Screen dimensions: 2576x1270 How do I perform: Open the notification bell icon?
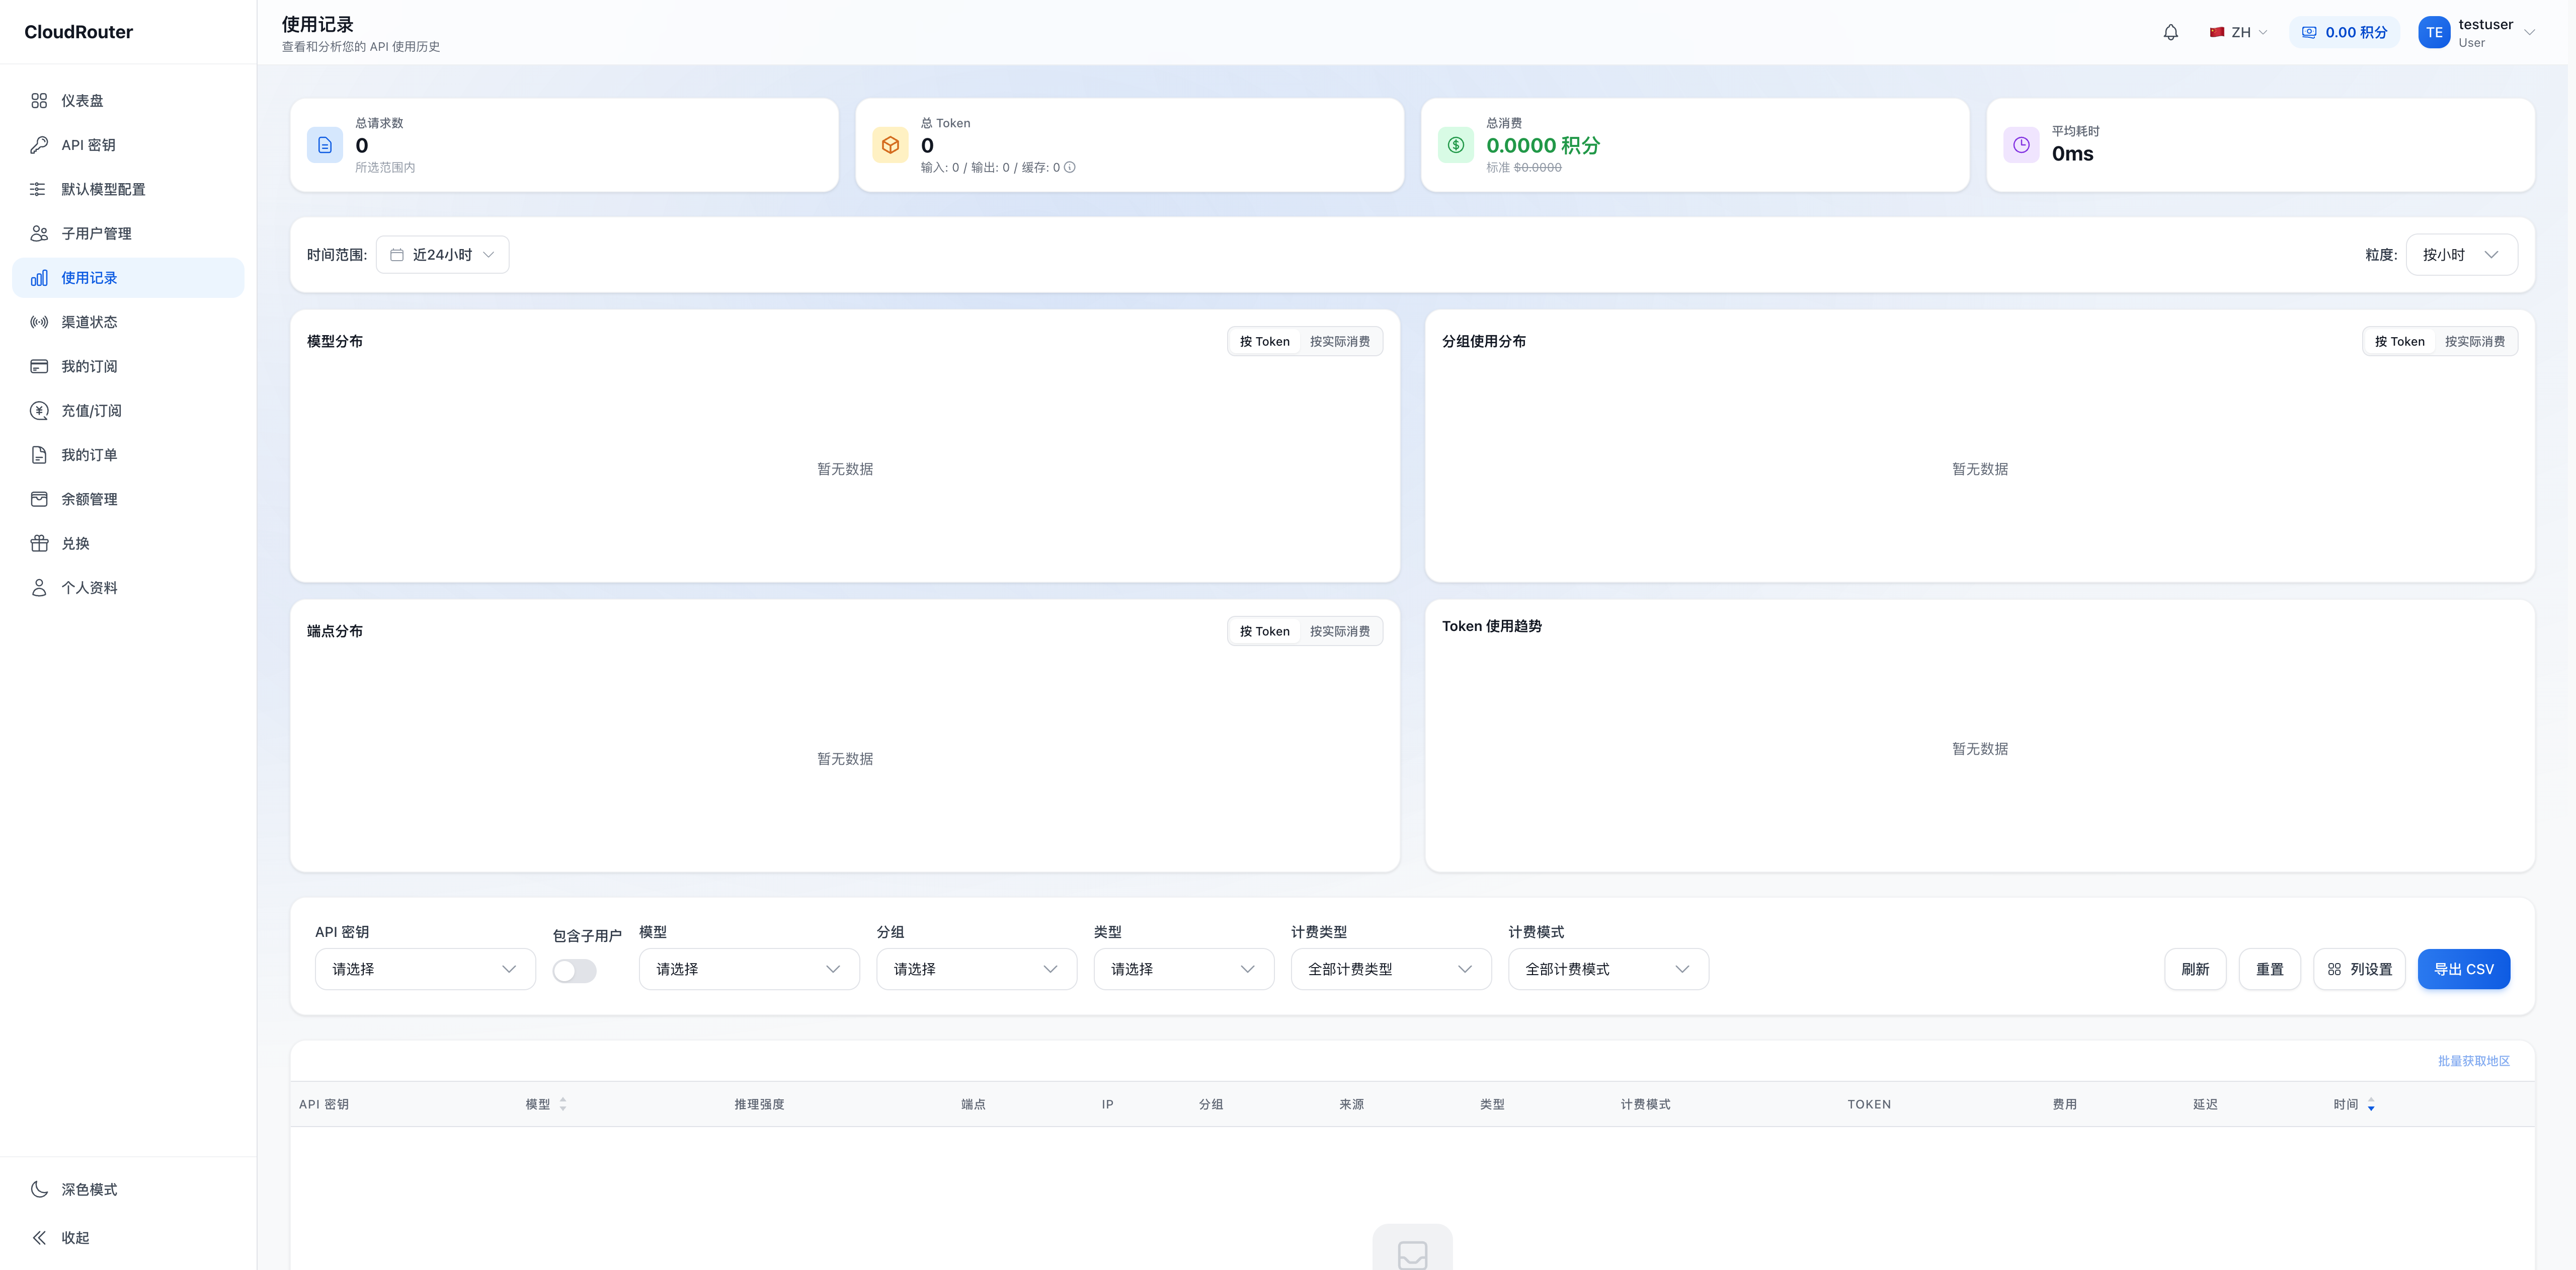2170,32
